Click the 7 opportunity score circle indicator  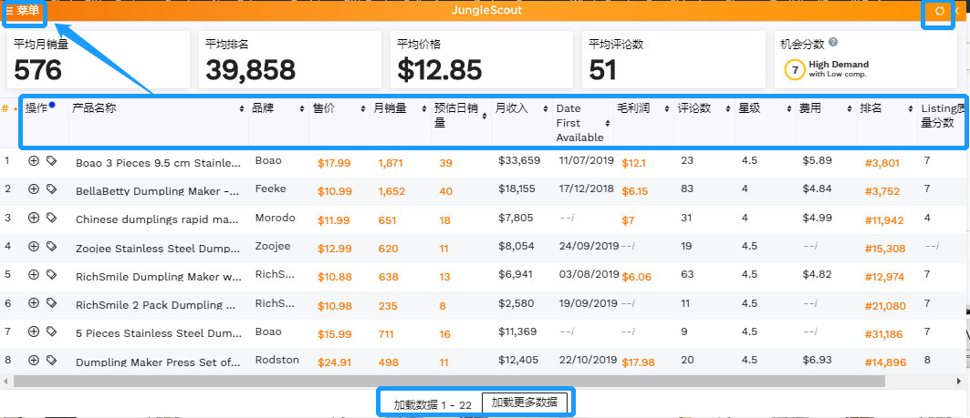point(795,69)
